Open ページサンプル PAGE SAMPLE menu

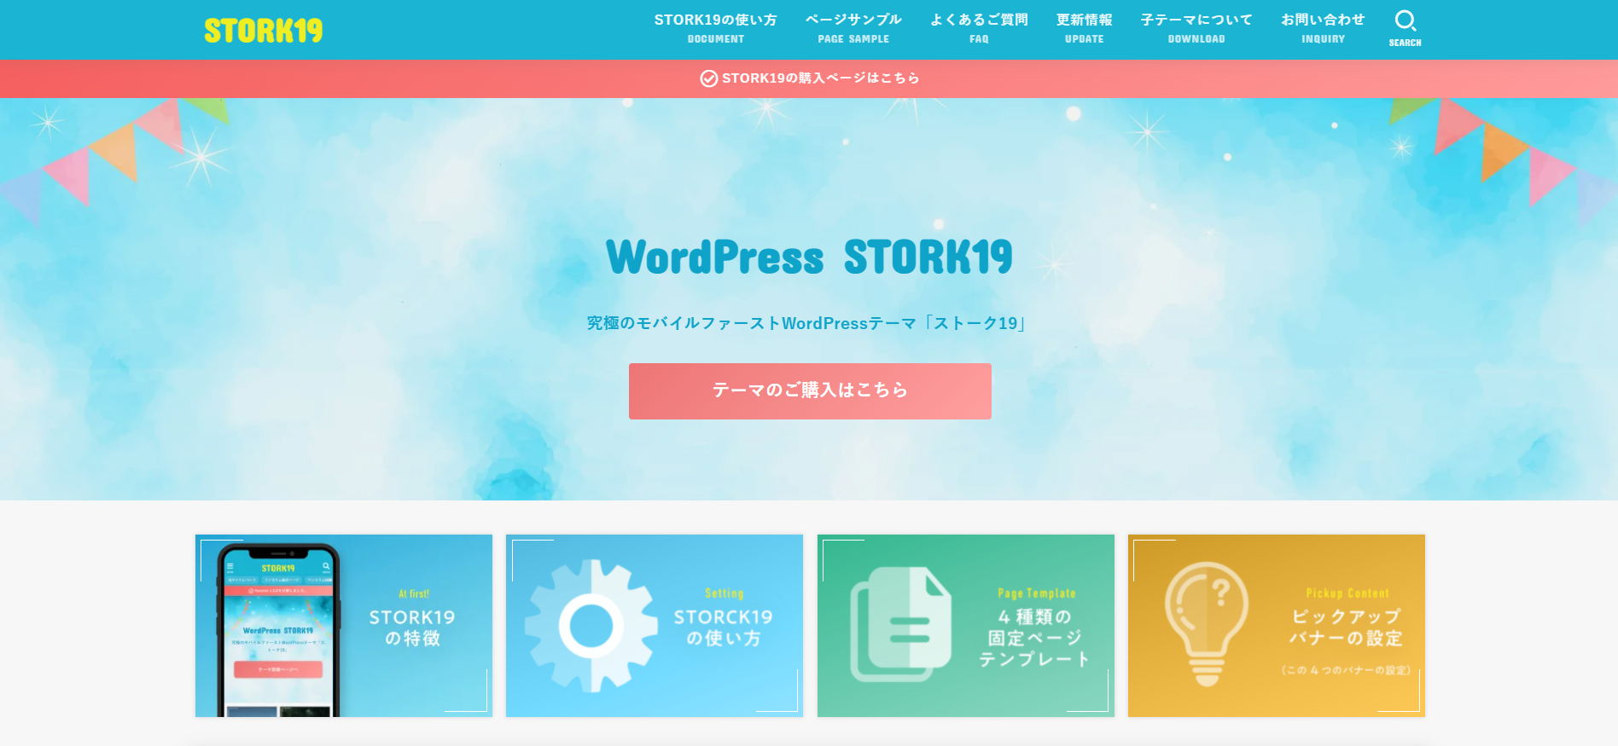click(853, 28)
